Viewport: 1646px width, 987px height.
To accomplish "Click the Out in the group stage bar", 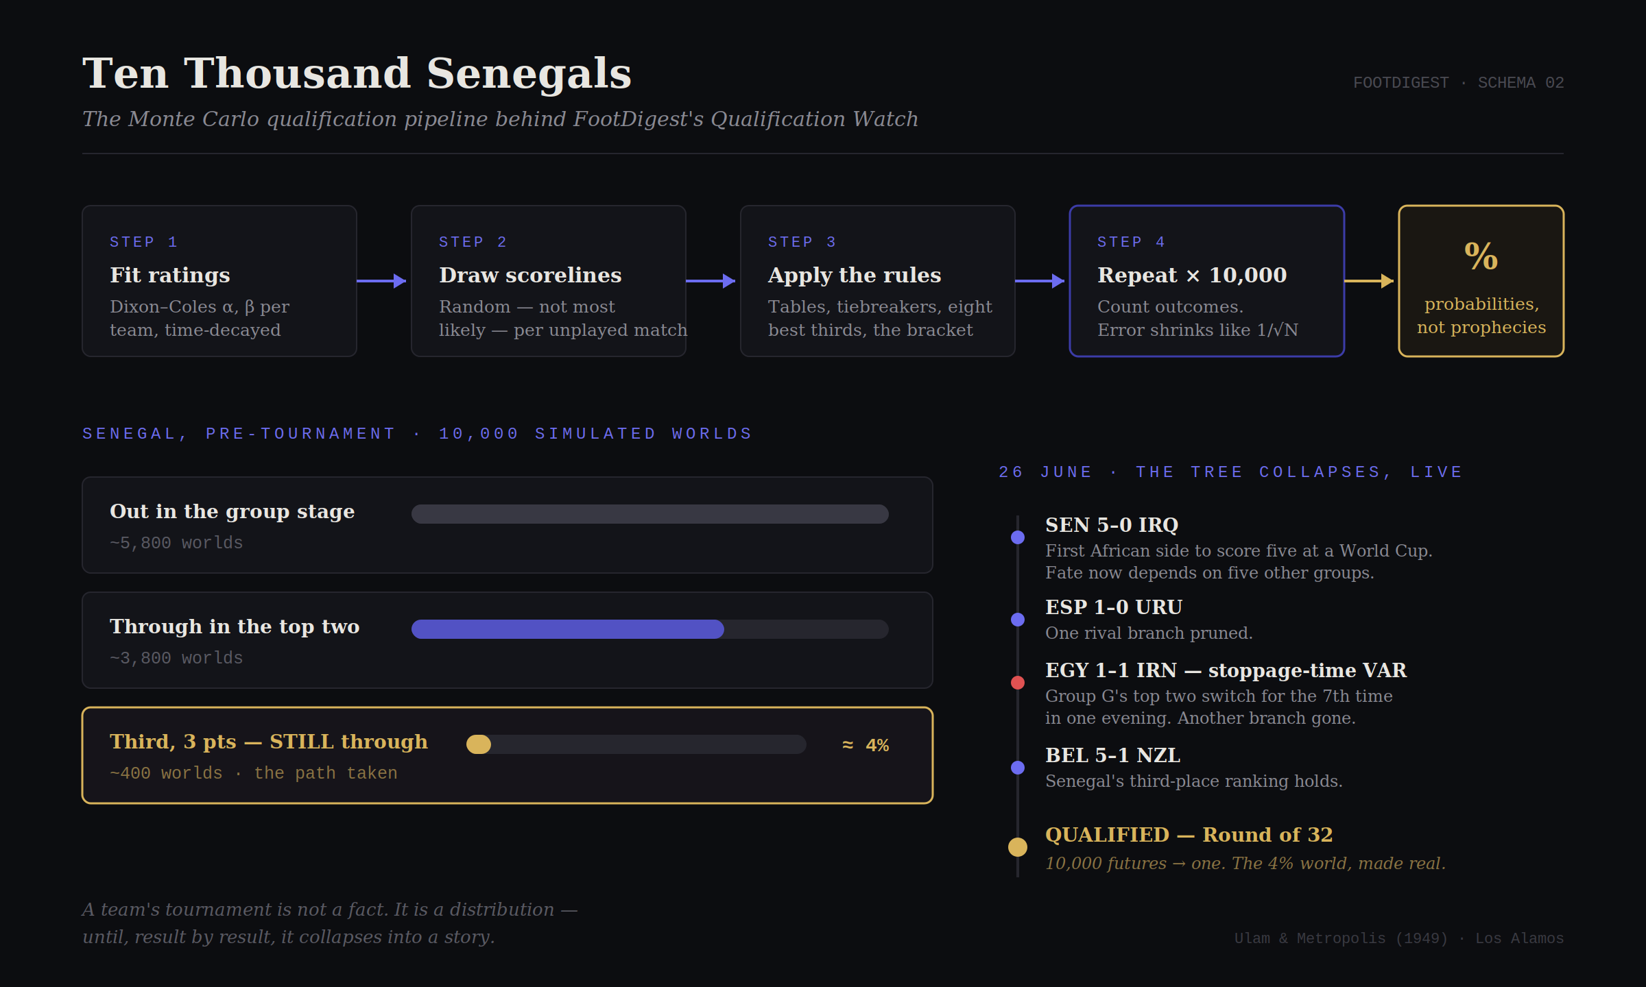I will point(650,514).
